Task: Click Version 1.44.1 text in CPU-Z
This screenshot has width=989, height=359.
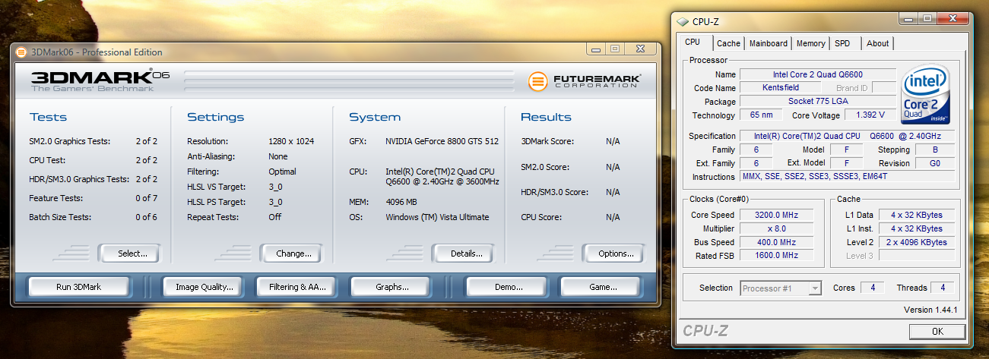Action: click(x=929, y=310)
